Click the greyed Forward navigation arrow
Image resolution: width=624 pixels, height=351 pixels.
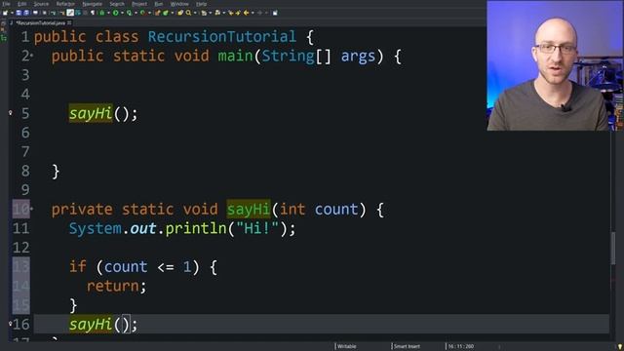coord(260,13)
